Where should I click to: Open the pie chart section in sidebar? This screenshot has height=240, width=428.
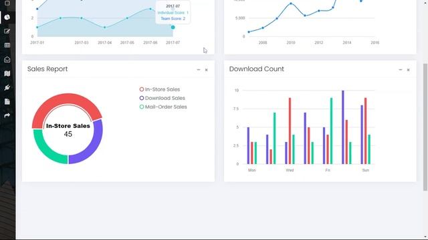click(x=7, y=17)
